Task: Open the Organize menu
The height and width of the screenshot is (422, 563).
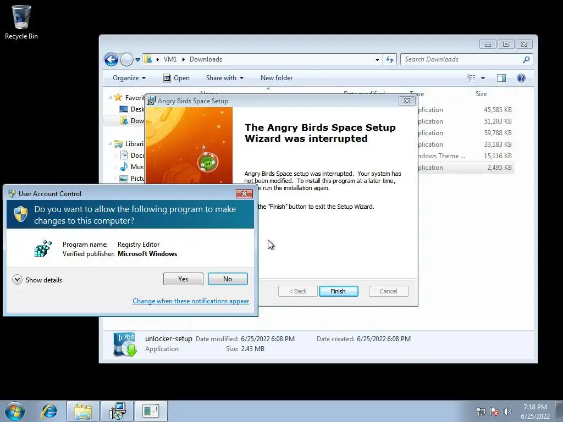Action: point(129,78)
